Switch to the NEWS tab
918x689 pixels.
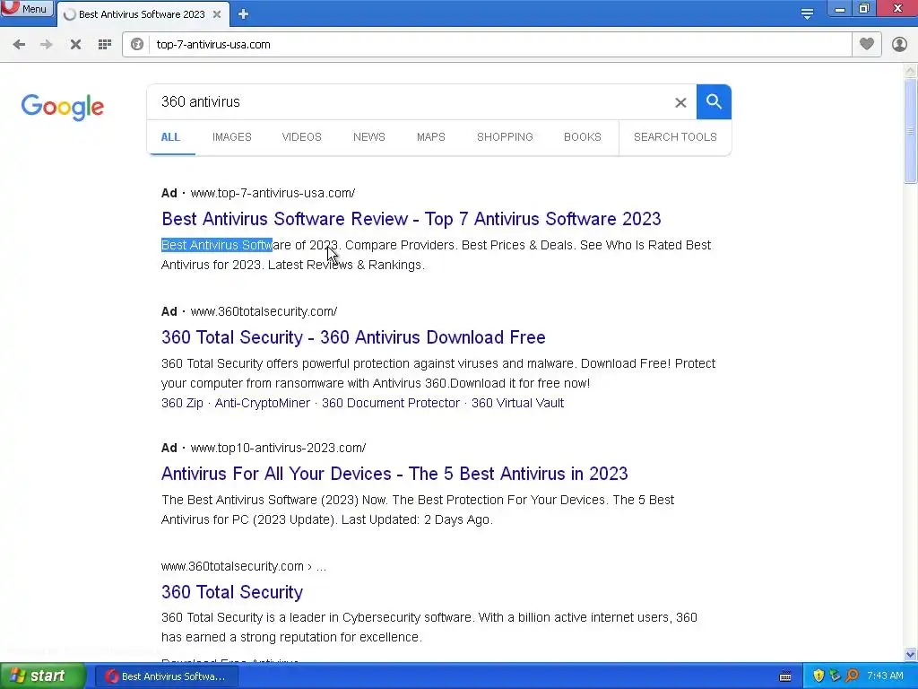pyautogui.click(x=368, y=137)
